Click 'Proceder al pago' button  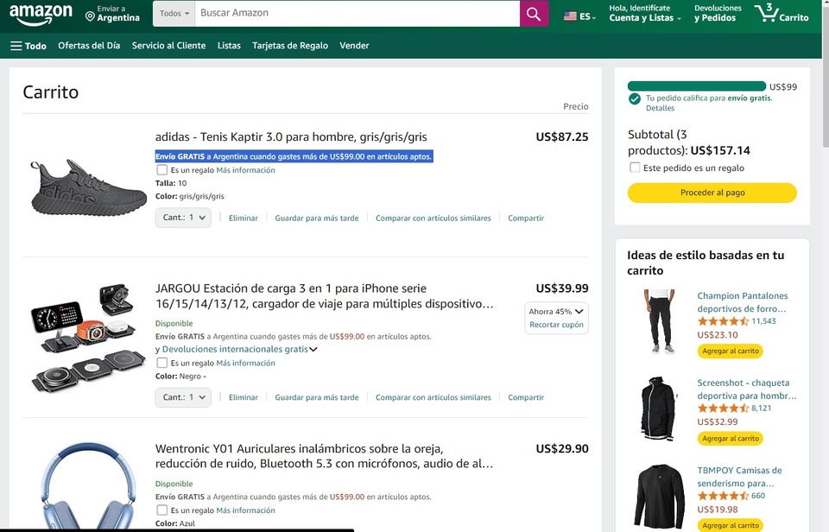click(712, 193)
